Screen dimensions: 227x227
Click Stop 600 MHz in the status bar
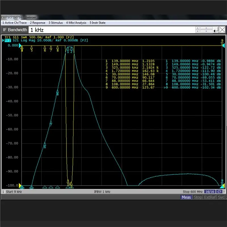point(192,192)
